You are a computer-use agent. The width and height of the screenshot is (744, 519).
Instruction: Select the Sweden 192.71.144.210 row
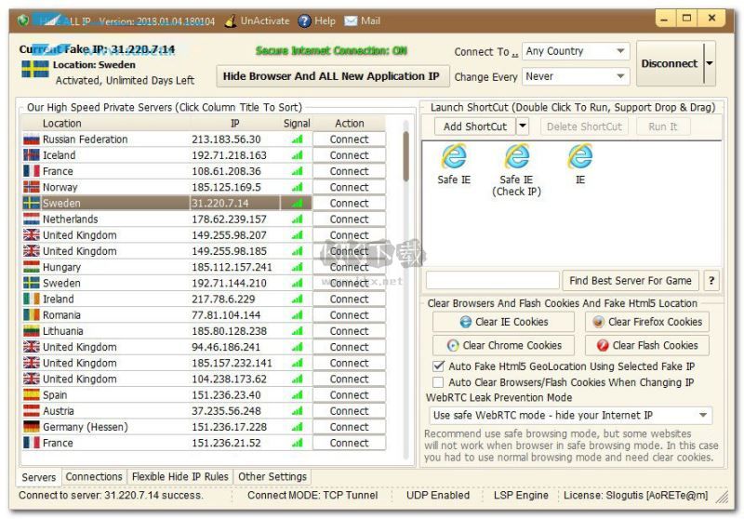coord(204,284)
